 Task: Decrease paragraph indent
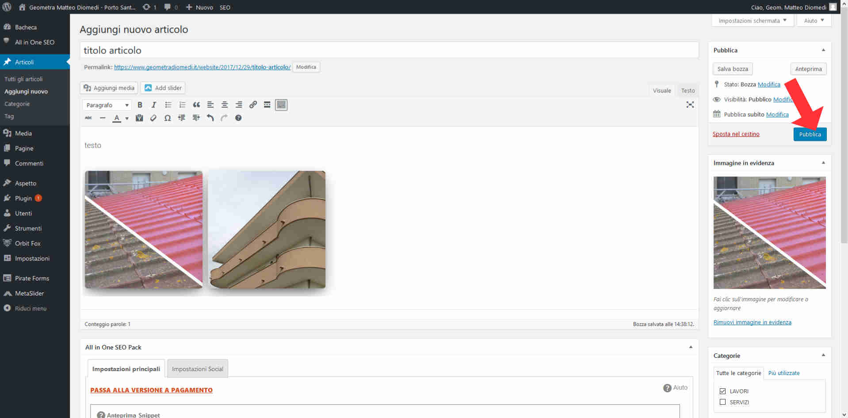(182, 118)
